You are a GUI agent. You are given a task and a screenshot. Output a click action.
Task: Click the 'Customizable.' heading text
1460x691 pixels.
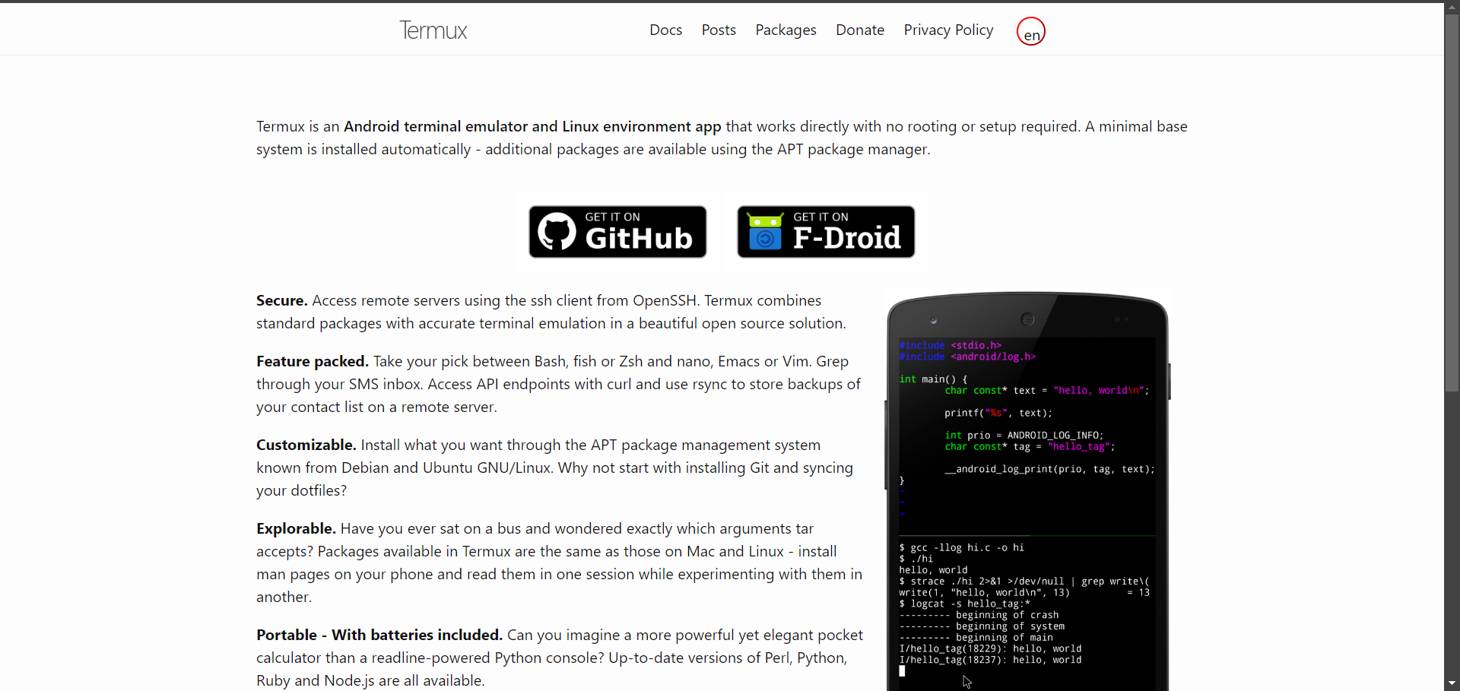pyautogui.click(x=306, y=445)
